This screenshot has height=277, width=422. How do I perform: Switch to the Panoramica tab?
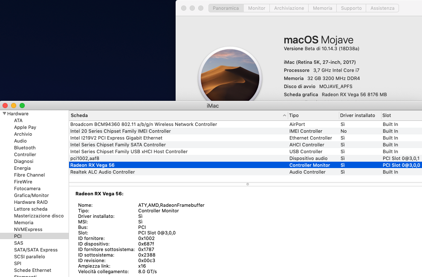(226, 8)
